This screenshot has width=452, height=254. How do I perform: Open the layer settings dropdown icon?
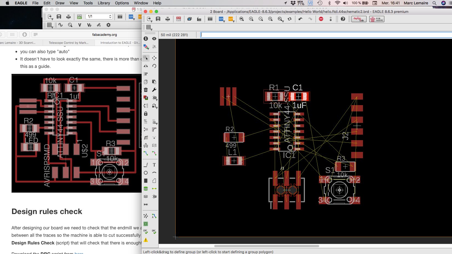[146, 47]
